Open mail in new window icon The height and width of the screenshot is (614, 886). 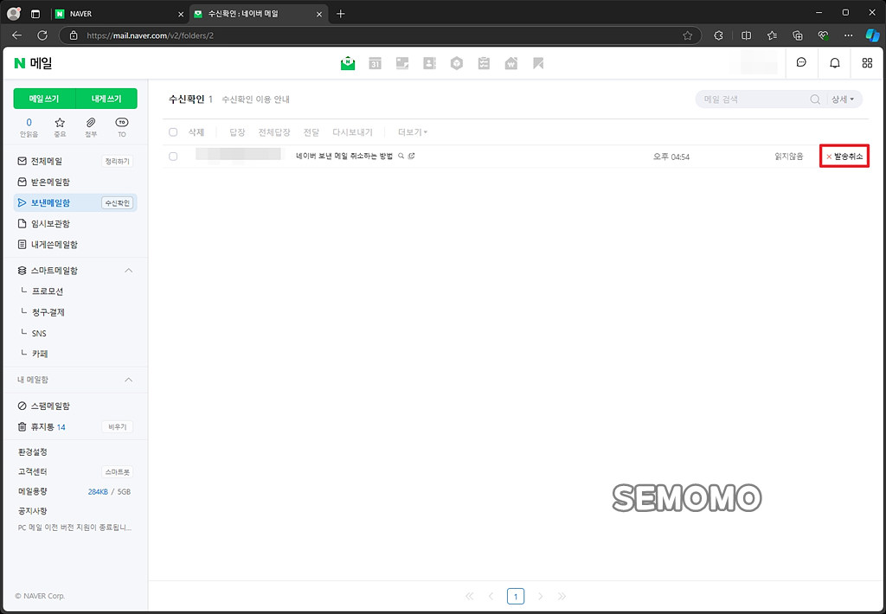pyautogui.click(x=411, y=156)
